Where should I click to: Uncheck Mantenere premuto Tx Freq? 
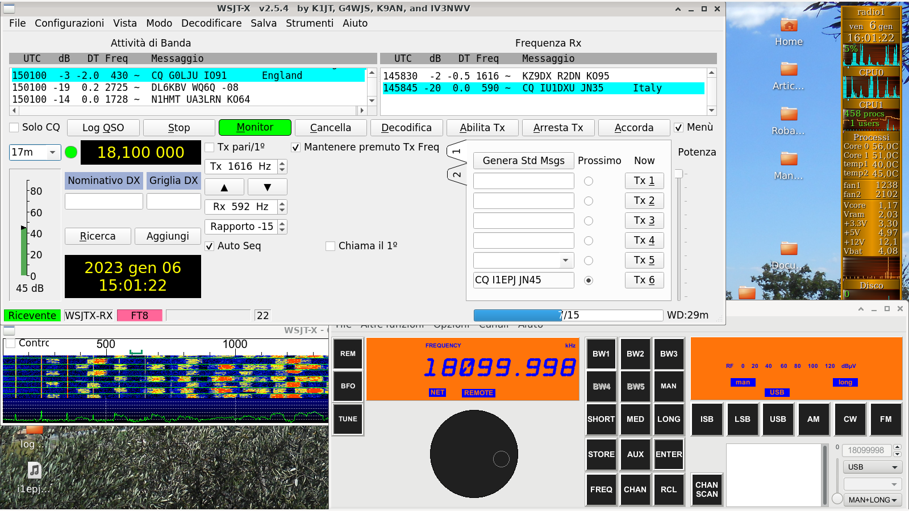click(295, 147)
